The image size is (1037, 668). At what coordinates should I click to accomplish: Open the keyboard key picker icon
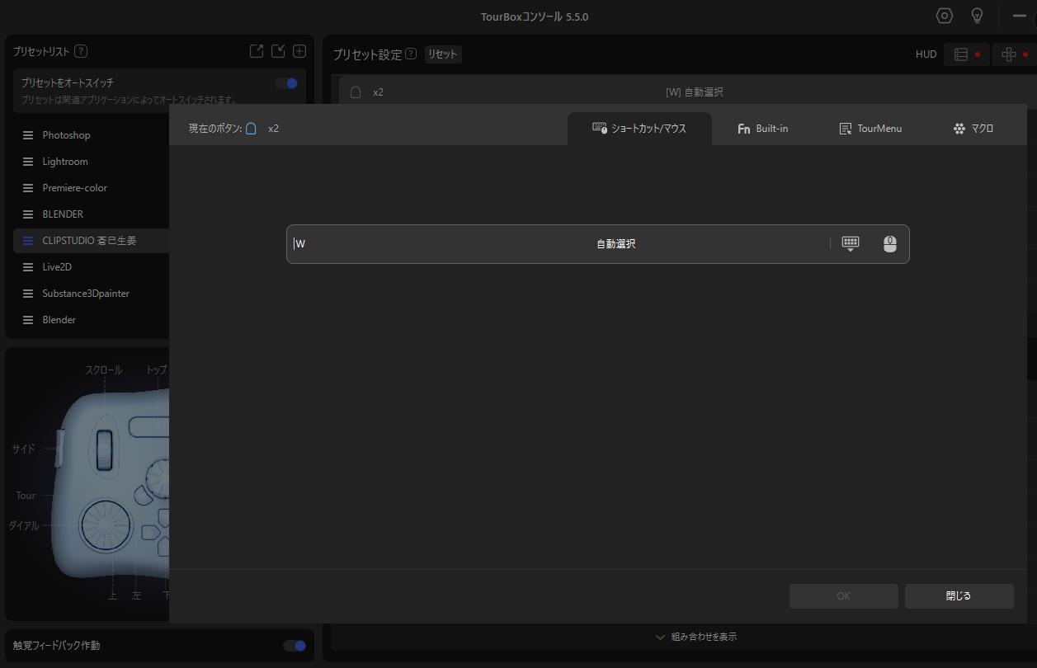pyautogui.click(x=851, y=244)
